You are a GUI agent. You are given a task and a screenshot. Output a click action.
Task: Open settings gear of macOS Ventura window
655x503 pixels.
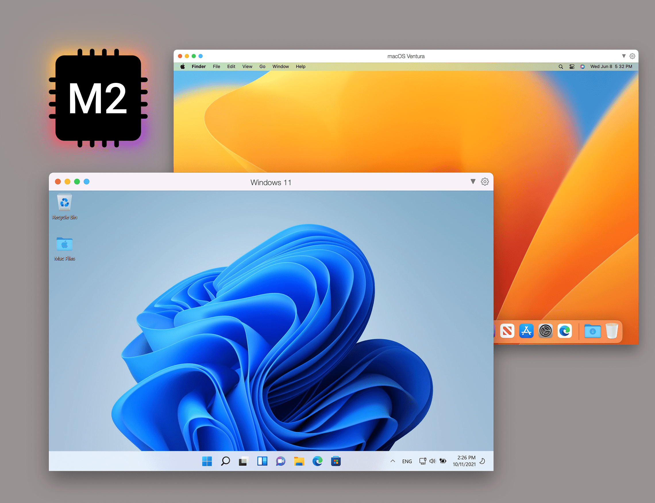tap(632, 56)
